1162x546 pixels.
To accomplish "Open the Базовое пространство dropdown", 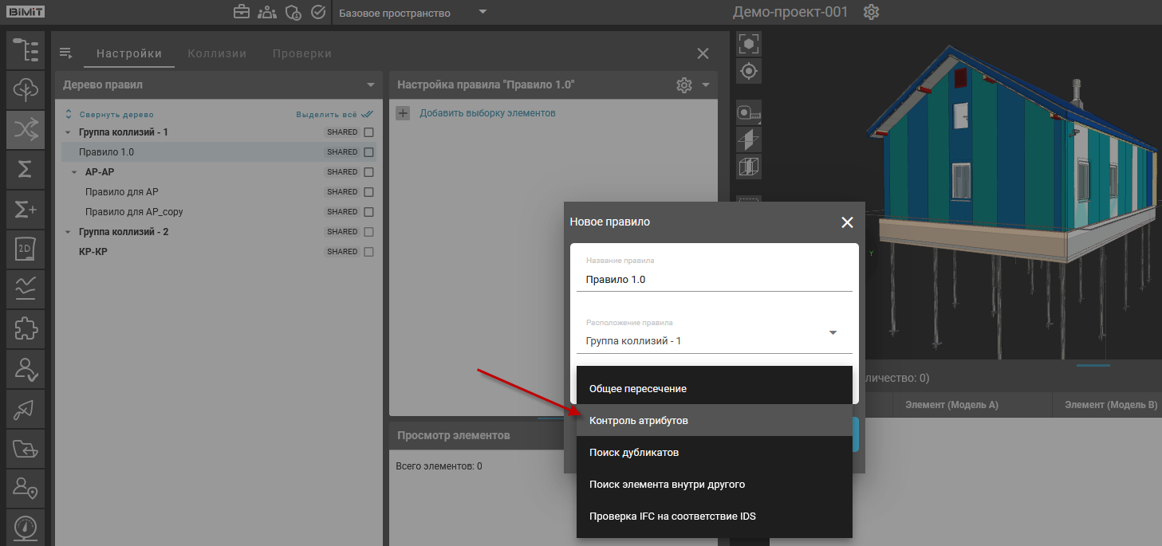I will pyautogui.click(x=412, y=13).
